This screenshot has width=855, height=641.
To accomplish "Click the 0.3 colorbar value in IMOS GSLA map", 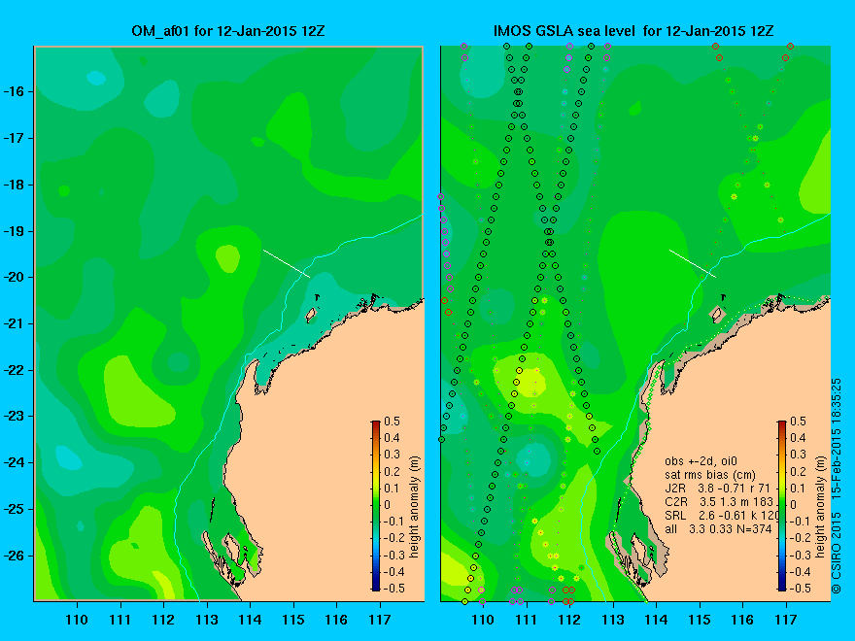I will click(x=798, y=455).
